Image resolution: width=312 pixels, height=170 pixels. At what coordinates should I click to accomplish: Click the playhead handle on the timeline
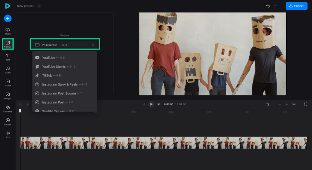pyautogui.click(x=20, y=111)
